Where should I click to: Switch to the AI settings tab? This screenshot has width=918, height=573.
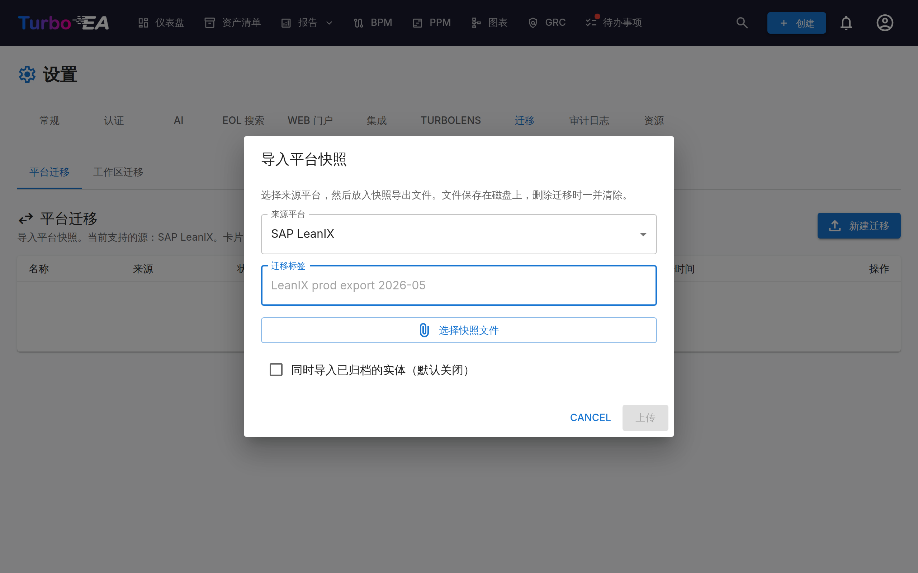pos(179,121)
